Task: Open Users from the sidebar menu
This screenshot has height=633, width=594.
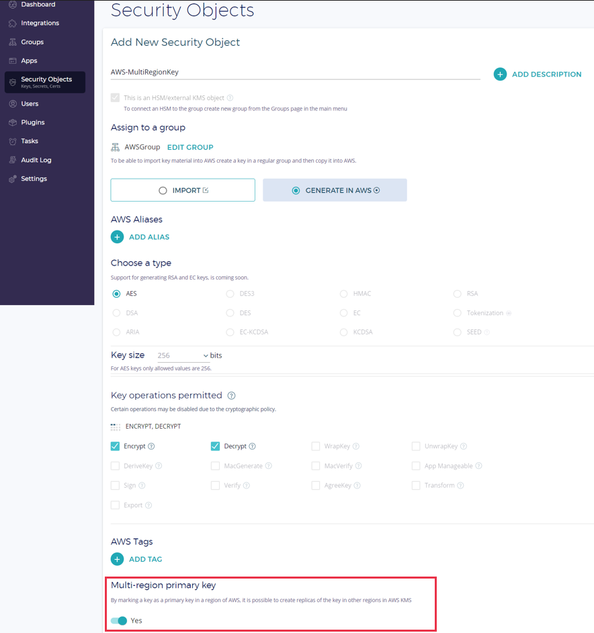Action: pyautogui.click(x=30, y=104)
